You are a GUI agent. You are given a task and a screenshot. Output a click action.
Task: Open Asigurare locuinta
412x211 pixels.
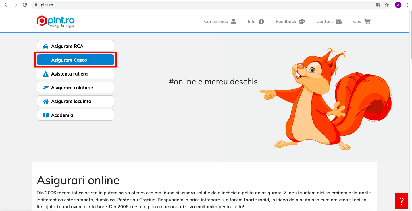pos(76,101)
